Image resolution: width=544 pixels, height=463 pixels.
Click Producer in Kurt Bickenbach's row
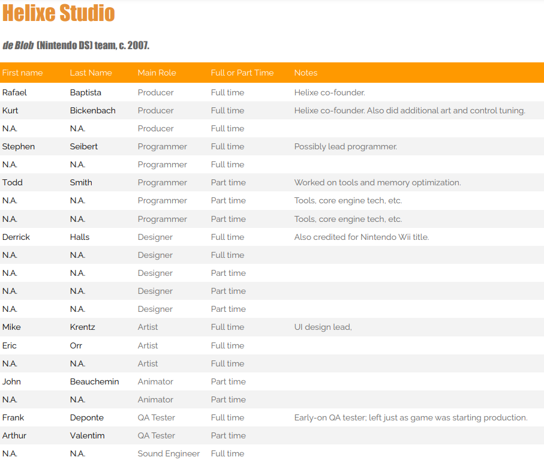coord(156,110)
